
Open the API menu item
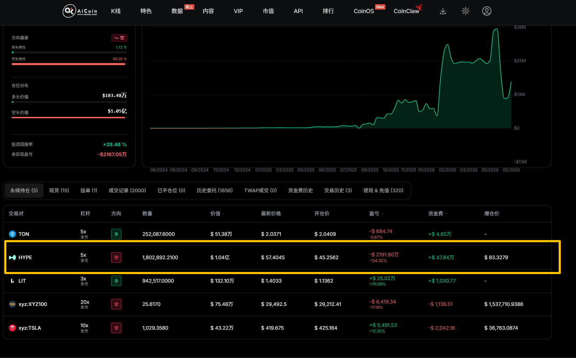coord(298,11)
